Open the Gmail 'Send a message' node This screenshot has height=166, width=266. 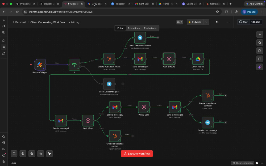click(140, 59)
